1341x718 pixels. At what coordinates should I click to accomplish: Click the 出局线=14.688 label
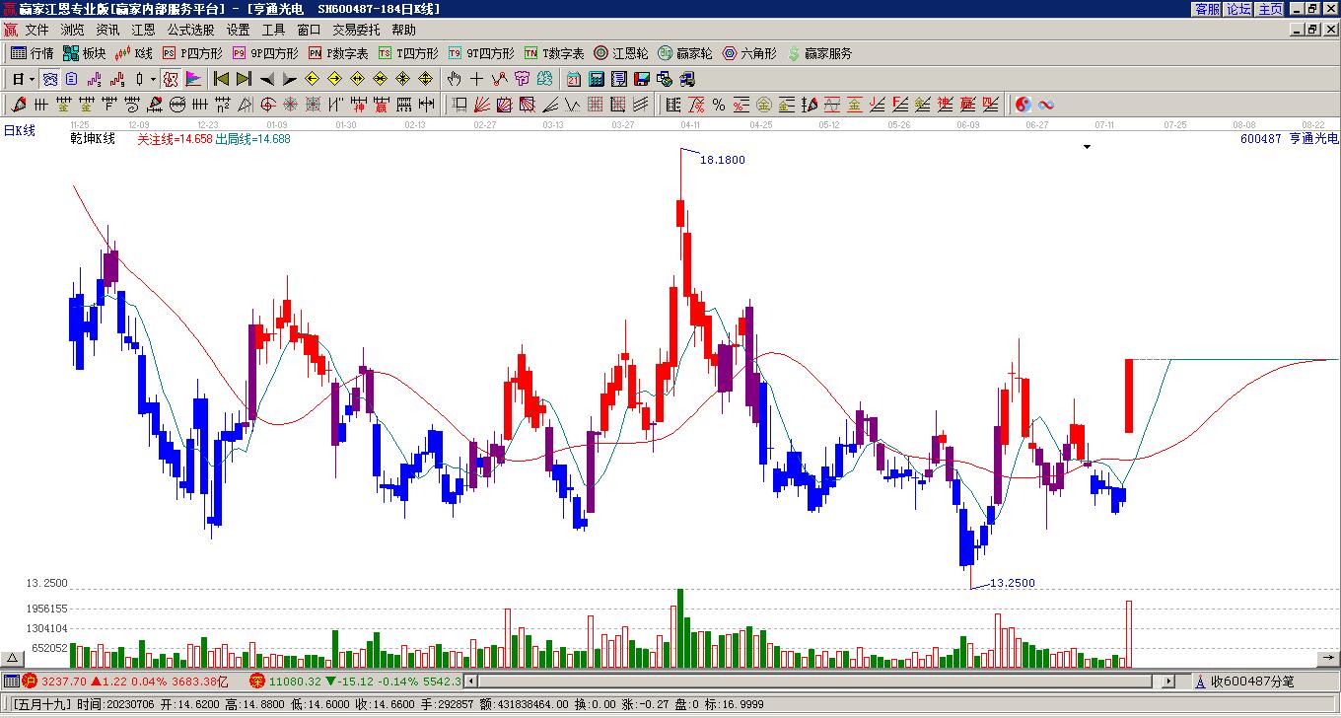[x=253, y=139]
